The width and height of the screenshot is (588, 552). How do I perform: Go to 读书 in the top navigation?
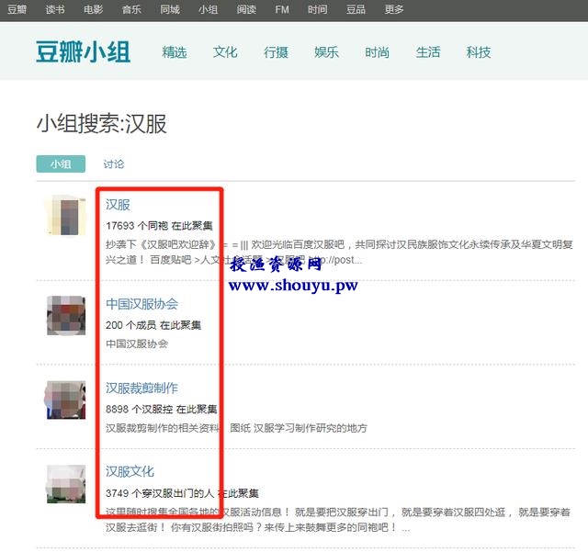tap(55, 9)
